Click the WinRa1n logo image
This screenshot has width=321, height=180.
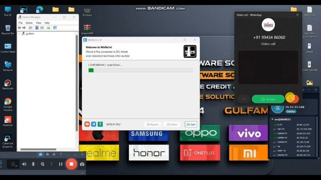point(190,51)
